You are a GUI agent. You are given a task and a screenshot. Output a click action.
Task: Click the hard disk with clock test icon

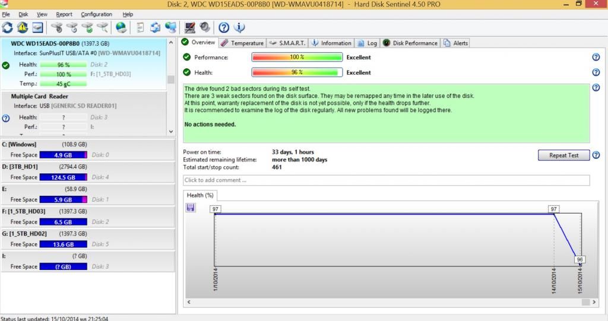(72, 27)
